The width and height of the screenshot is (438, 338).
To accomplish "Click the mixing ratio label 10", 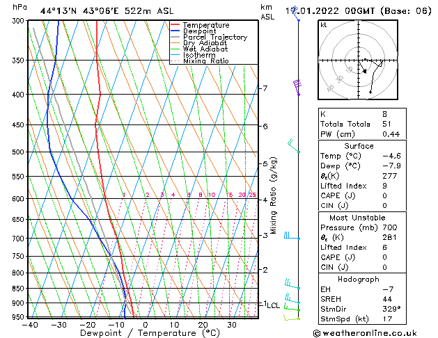I will pos(212,195).
